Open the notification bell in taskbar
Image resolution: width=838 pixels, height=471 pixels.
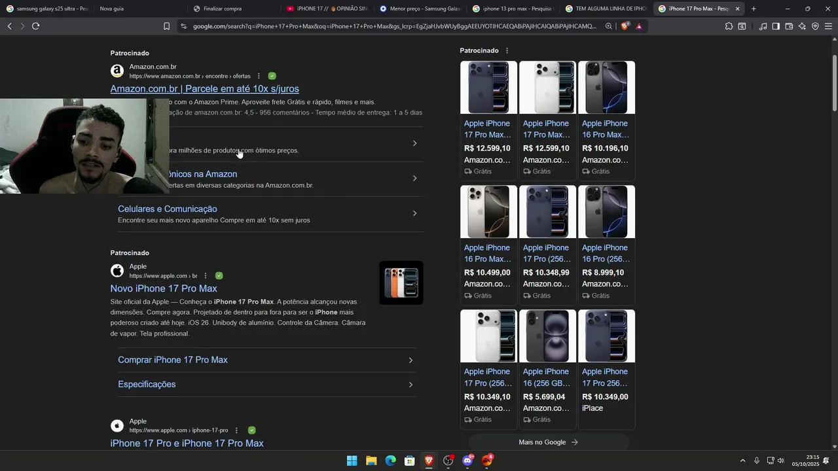click(x=826, y=461)
